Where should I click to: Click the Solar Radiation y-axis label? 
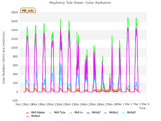[x=4, y=58]
